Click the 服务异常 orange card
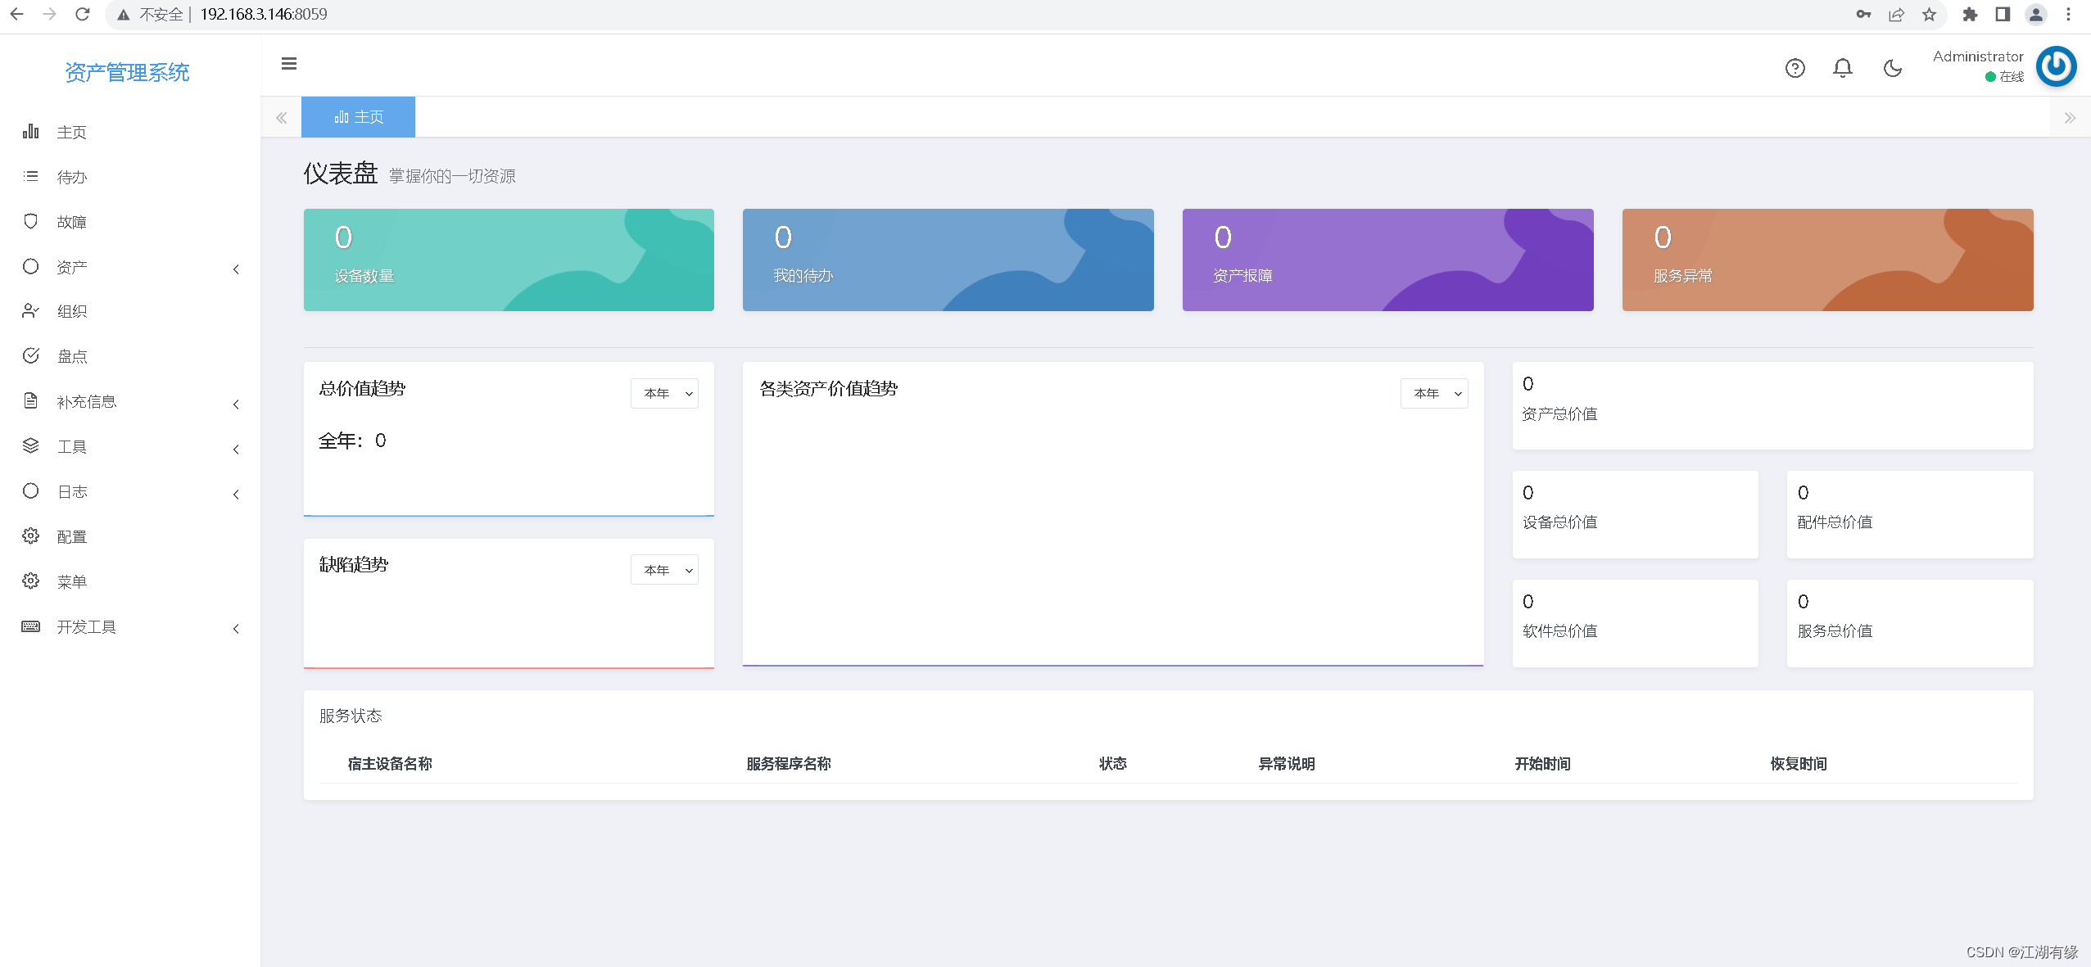2091x967 pixels. coord(1827,260)
